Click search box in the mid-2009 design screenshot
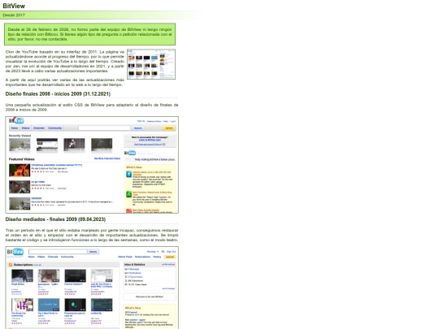This screenshot has height=329, width=439. [x=58, y=252]
